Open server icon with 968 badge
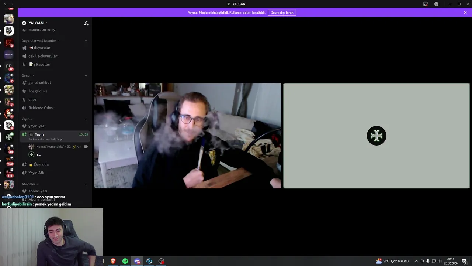The height and width of the screenshot is (266, 472). 9,161
